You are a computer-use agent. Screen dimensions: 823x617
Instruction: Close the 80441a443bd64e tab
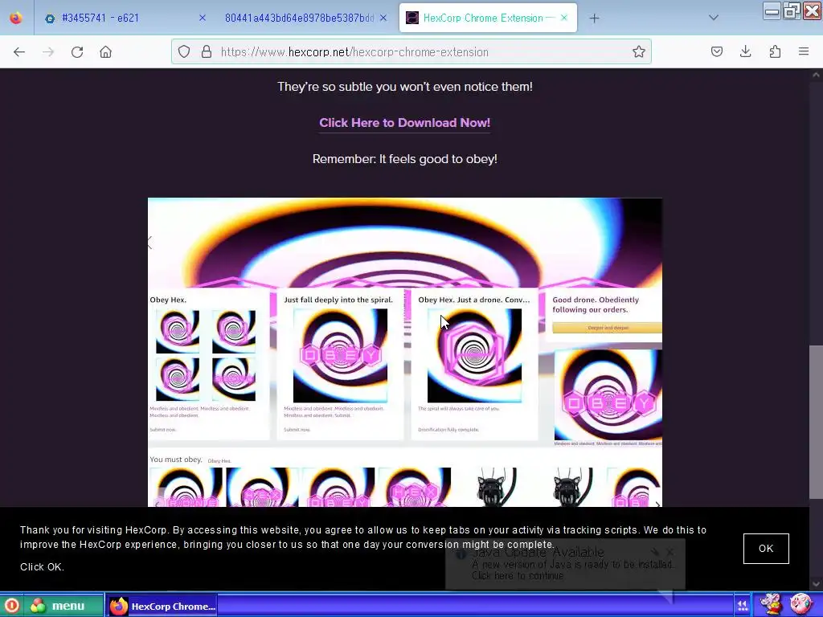pyautogui.click(x=383, y=18)
